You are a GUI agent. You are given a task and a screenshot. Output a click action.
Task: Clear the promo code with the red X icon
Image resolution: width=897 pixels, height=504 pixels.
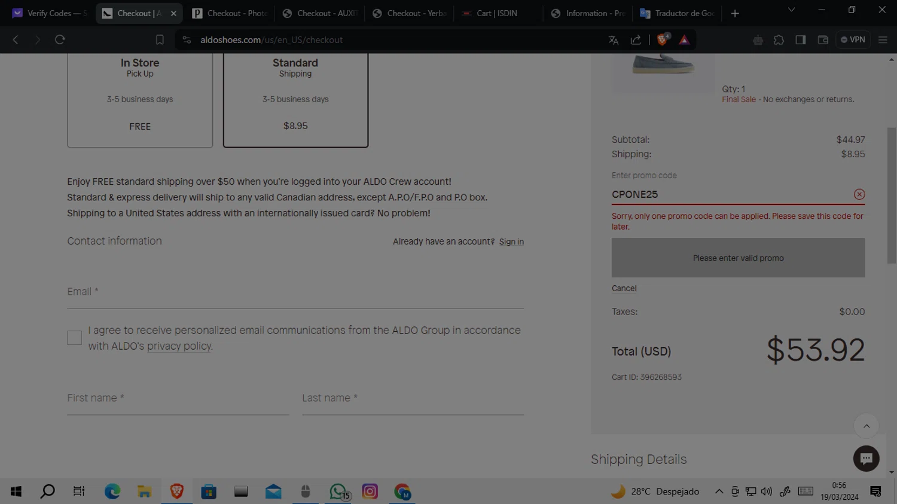pyautogui.click(x=859, y=194)
